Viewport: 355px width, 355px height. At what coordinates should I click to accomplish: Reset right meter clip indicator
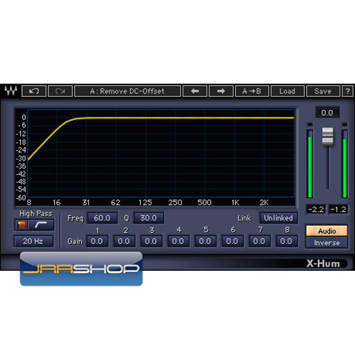point(344,125)
